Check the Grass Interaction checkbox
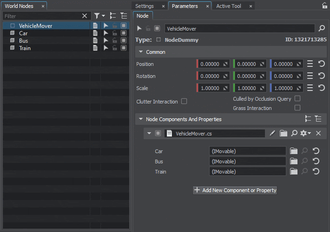Viewport: 330px width, 232px height. coord(297,108)
